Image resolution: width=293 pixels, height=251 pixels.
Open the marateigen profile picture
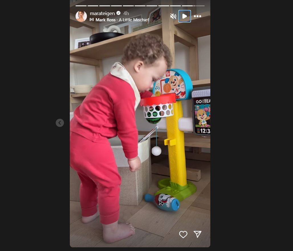[81, 16]
